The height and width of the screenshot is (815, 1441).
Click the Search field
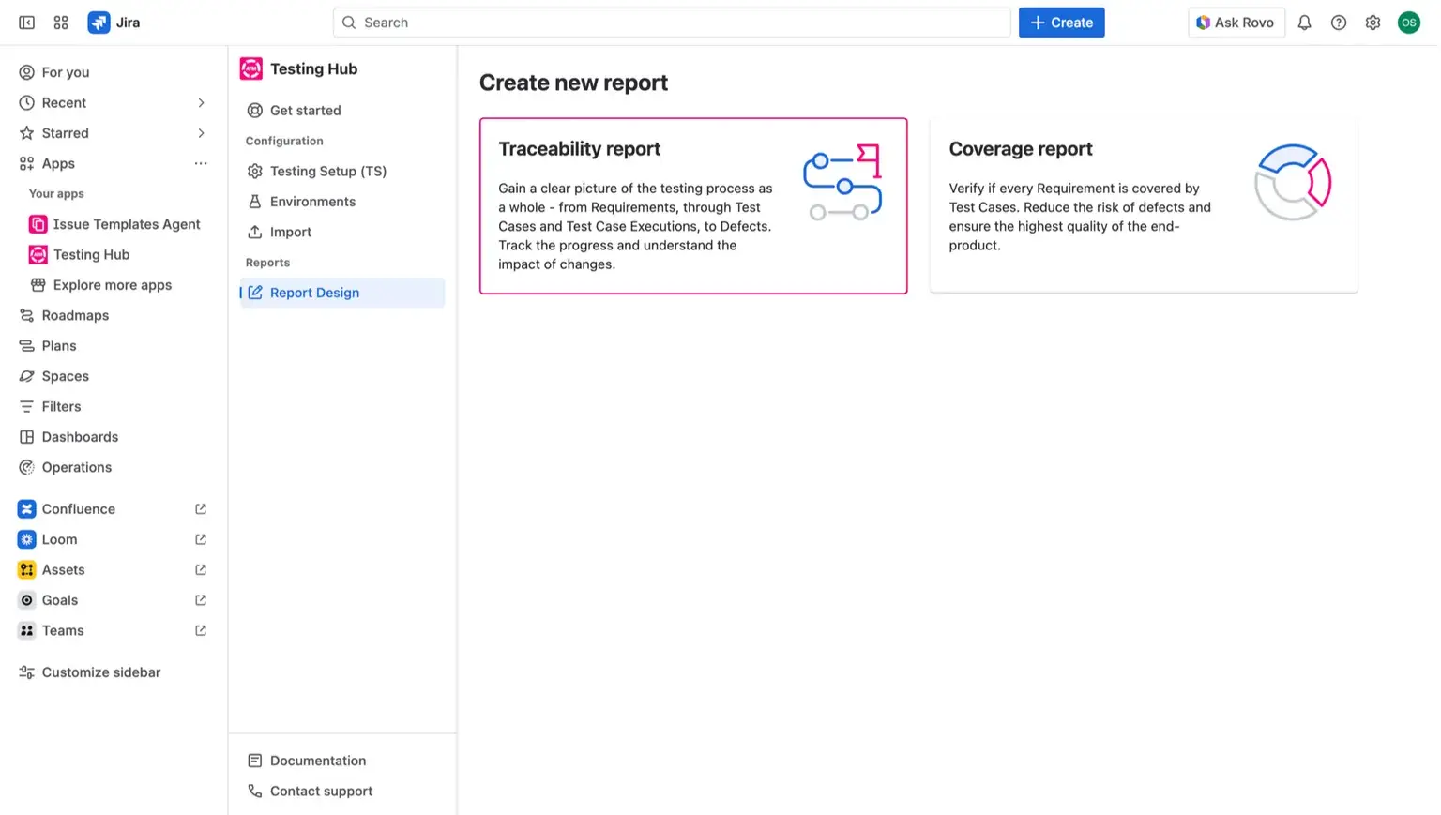point(672,22)
